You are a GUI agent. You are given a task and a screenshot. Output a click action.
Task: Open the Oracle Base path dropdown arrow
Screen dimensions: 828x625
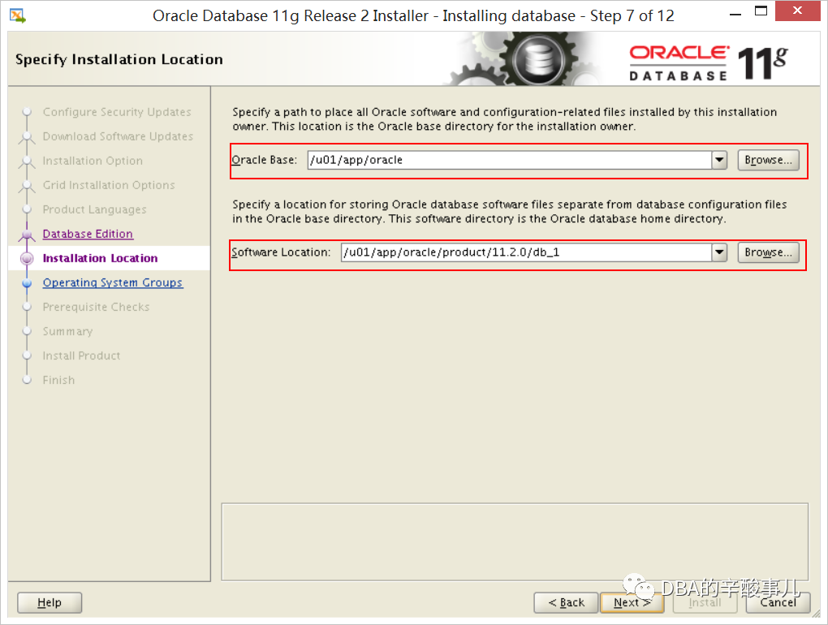coord(719,160)
